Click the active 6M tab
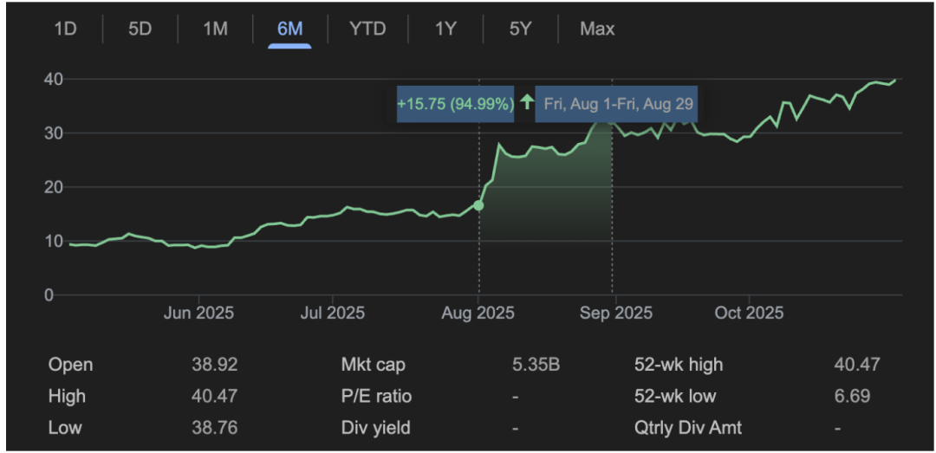This screenshot has height=453, width=936. tap(289, 29)
